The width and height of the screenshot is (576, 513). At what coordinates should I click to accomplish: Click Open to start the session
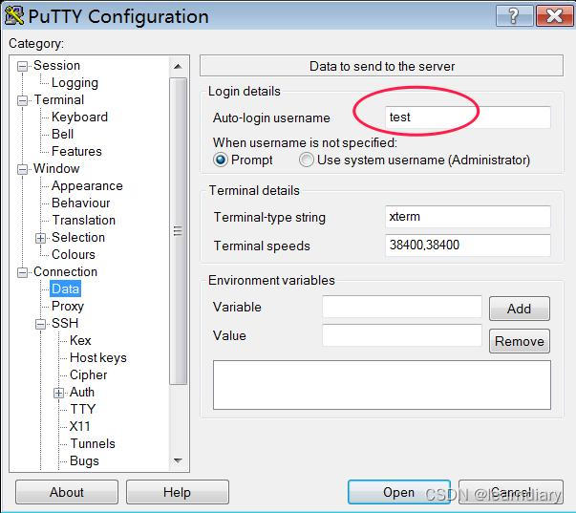tap(399, 492)
